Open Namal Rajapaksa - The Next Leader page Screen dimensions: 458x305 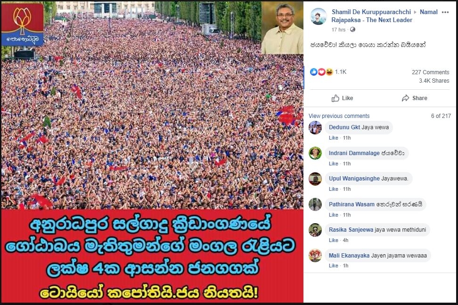[x=384, y=16]
